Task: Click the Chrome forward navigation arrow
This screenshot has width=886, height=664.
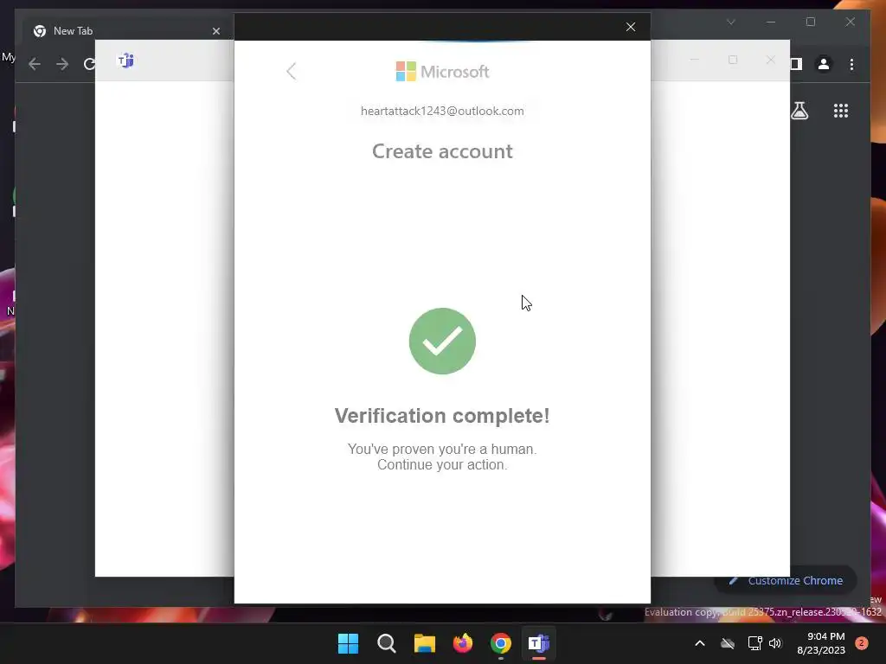Action: [62, 64]
